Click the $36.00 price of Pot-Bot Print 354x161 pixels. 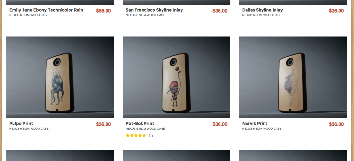tap(220, 124)
